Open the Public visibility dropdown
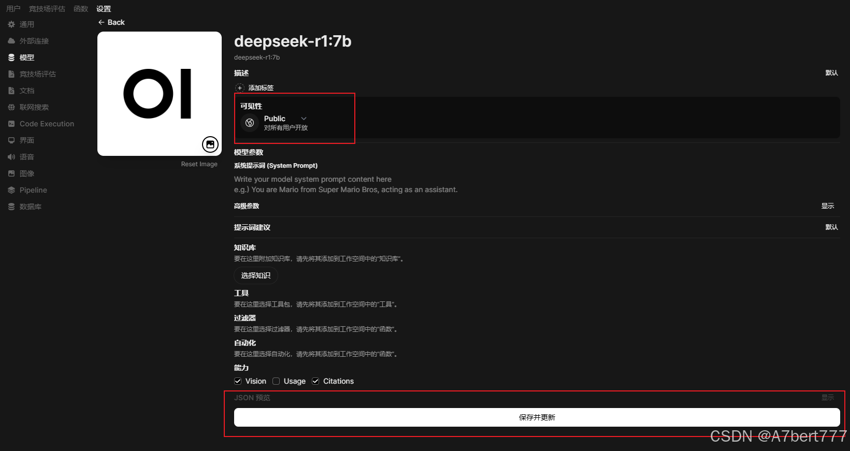Screen dimensions: 850x451 pyautogui.click(x=285, y=119)
